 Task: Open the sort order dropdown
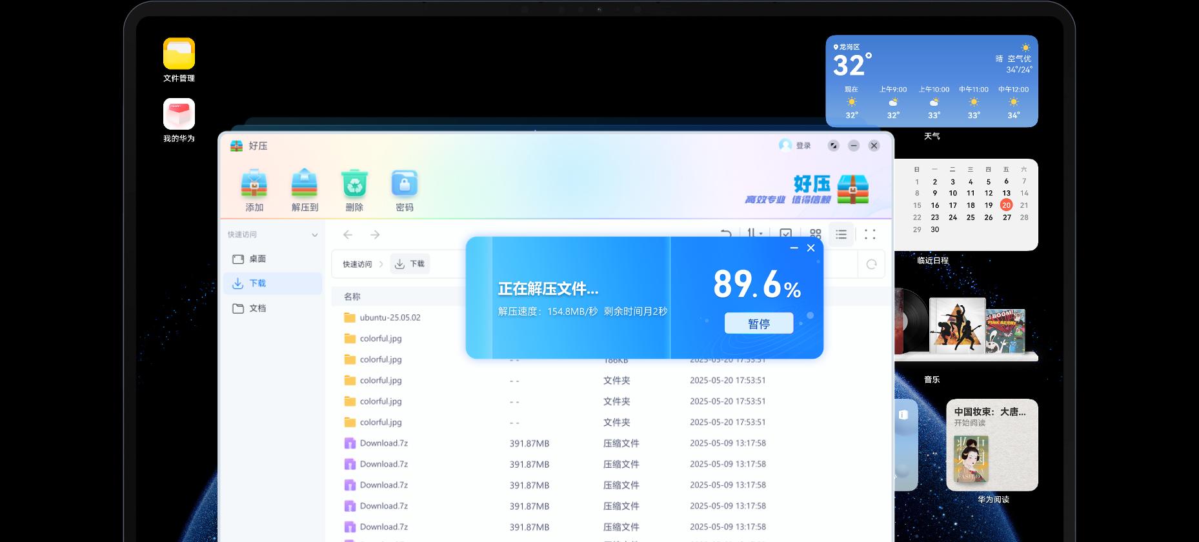pyautogui.click(x=755, y=234)
